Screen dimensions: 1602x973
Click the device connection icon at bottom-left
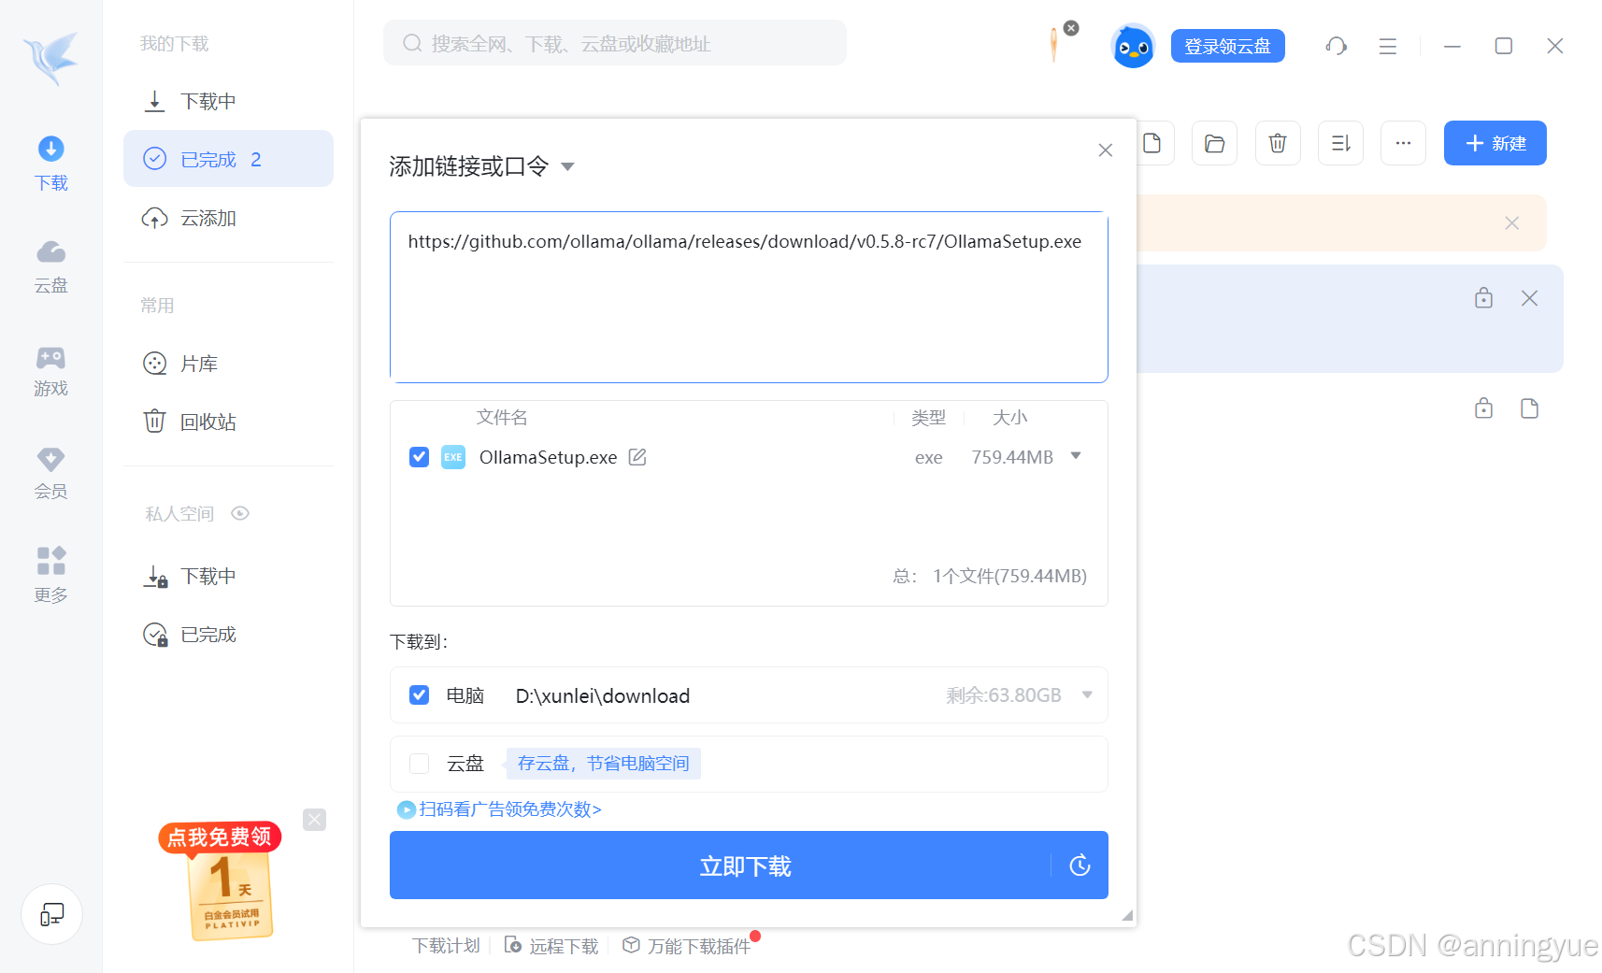point(51,914)
